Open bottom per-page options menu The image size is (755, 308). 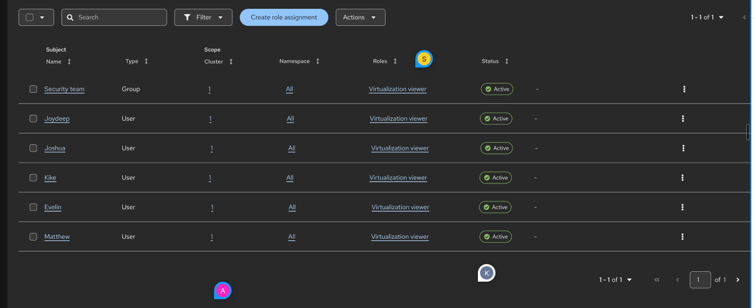click(616, 280)
